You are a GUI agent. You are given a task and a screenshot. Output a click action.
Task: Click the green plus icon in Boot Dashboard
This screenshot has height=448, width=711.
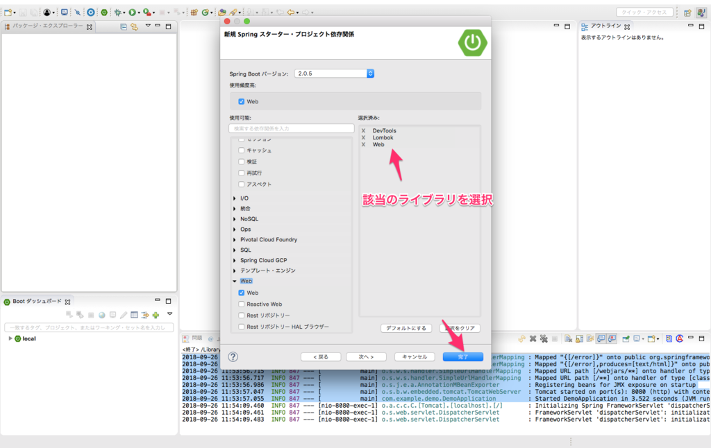(156, 315)
